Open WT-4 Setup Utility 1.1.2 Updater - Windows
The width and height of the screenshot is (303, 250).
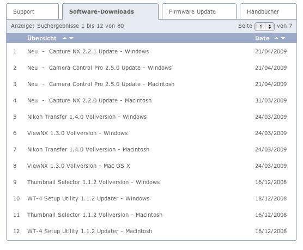pyautogui.click(x=88, y=198)
